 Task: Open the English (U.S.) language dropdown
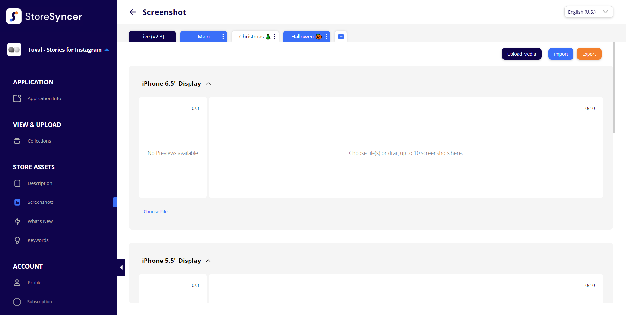click(588, 12)
